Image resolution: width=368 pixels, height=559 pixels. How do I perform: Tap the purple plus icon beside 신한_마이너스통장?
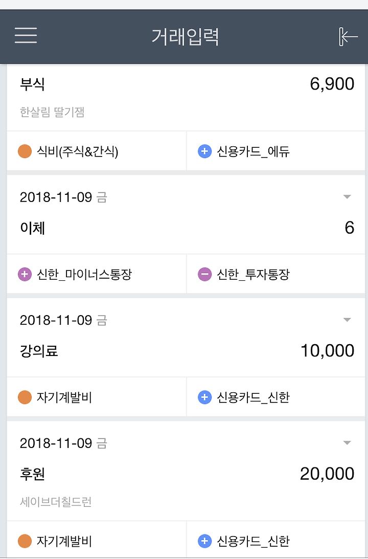[25, 274]
